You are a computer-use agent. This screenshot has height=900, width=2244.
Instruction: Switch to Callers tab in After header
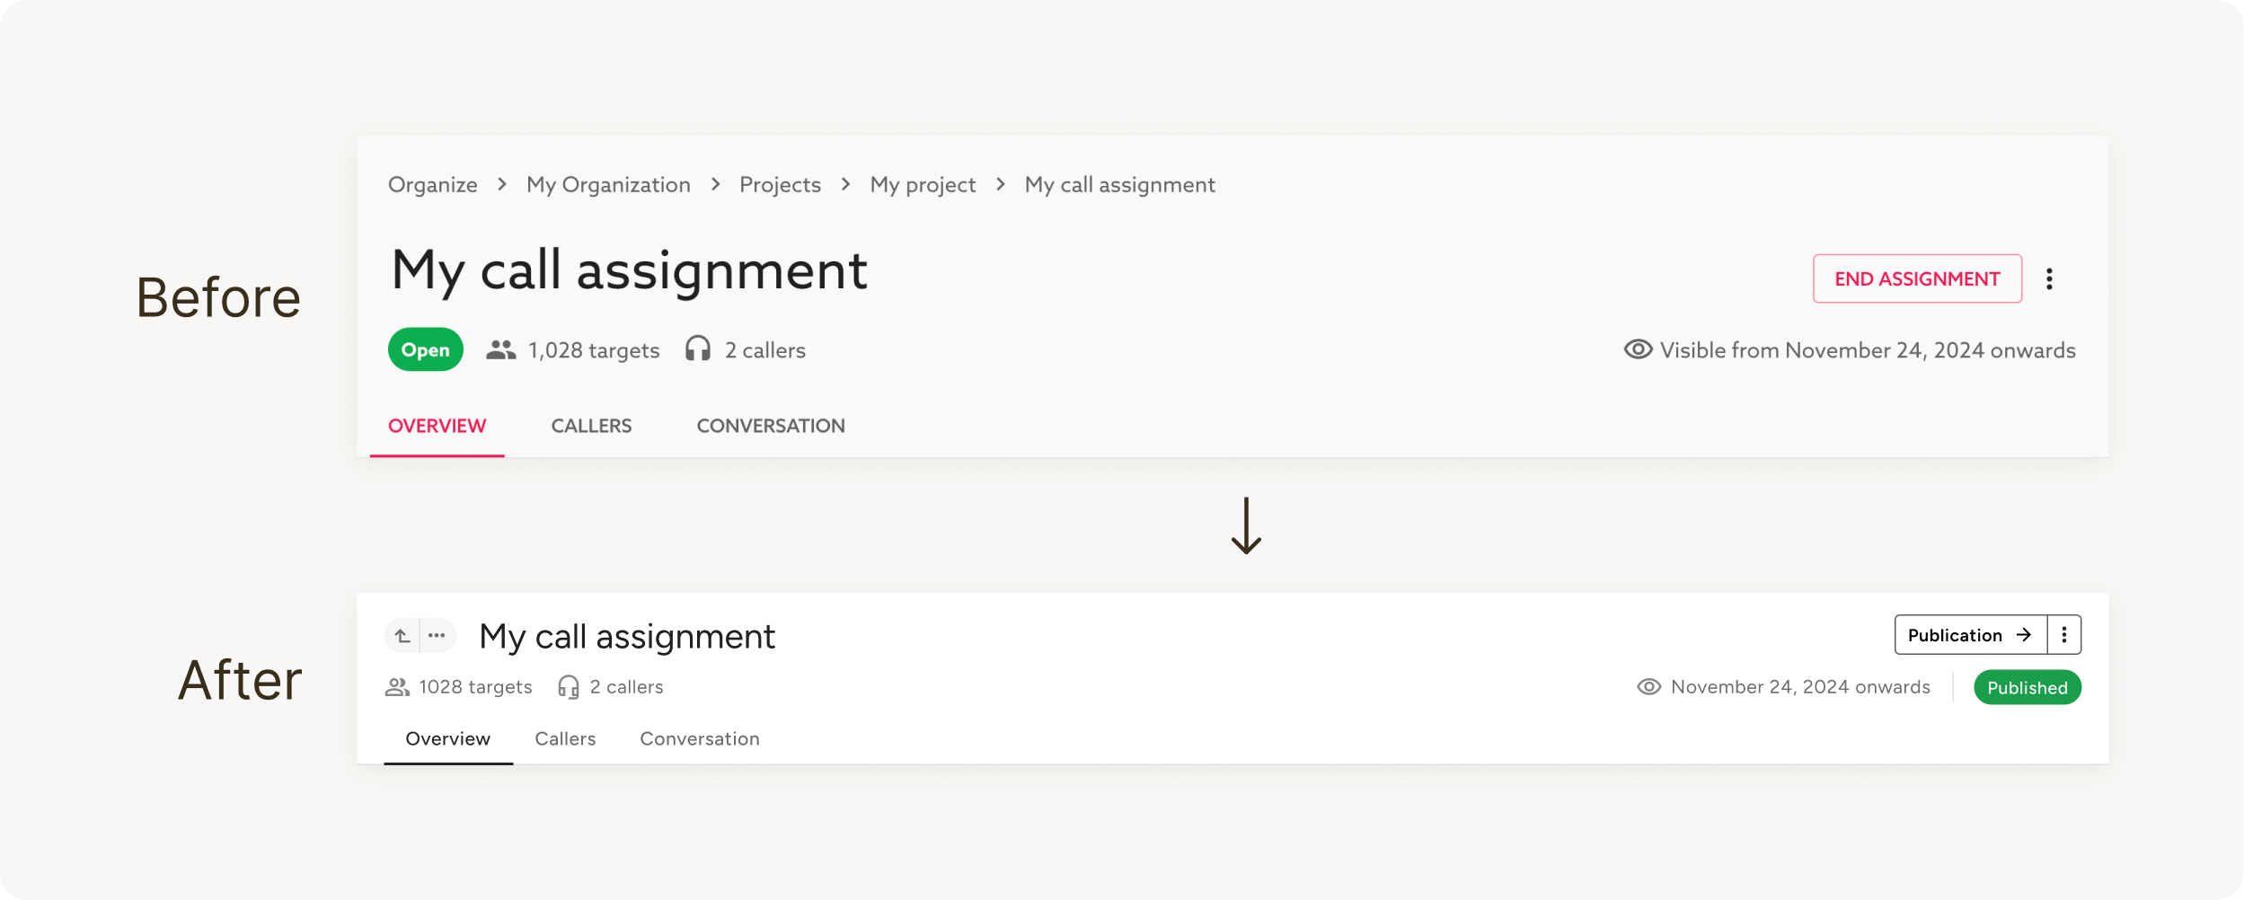point(565,739)
